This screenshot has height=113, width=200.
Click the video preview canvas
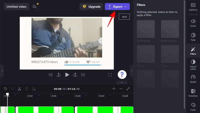67,43
